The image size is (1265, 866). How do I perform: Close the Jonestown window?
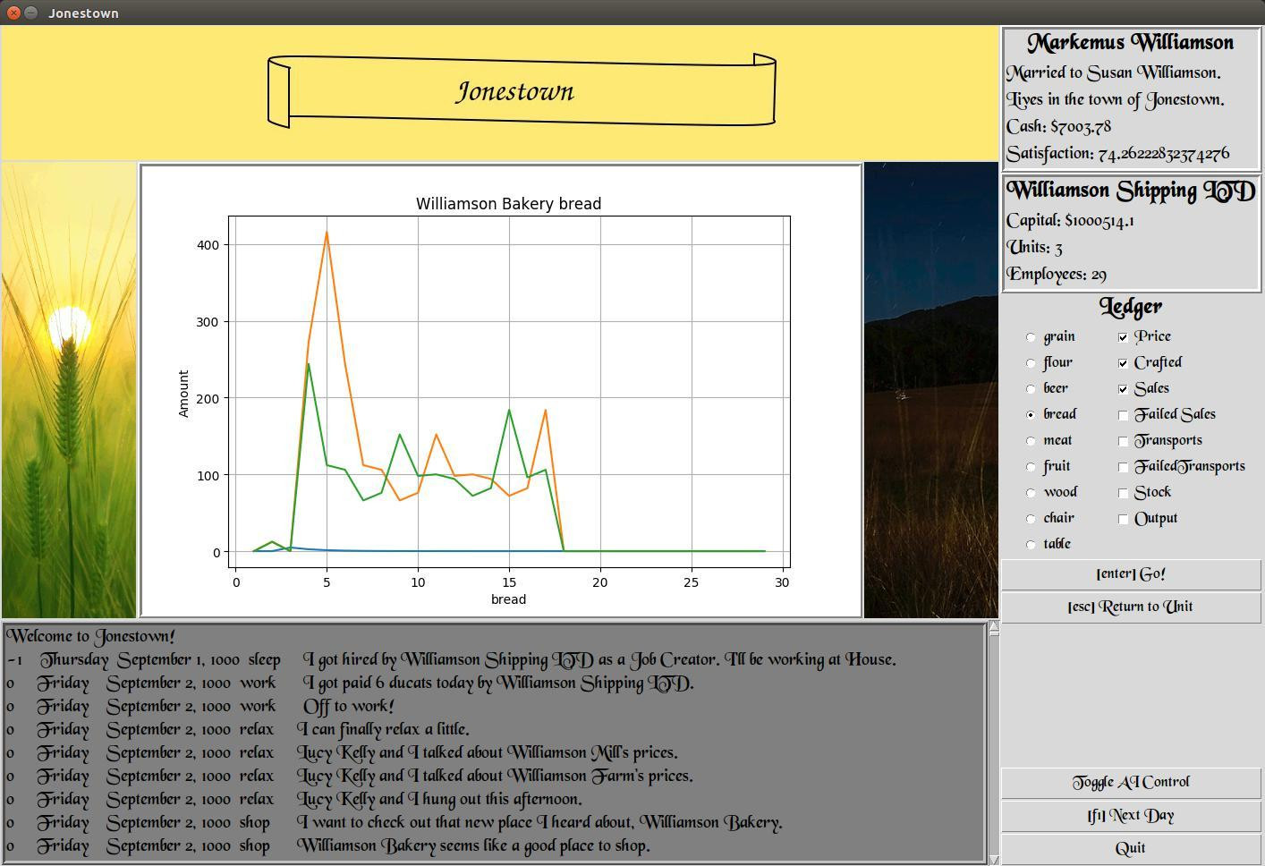pos(13,13)
